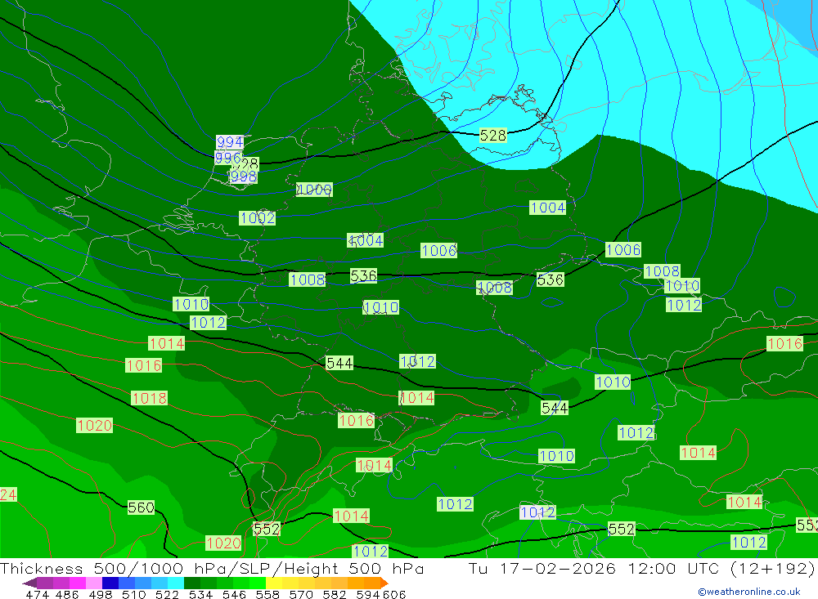Open the weatheronline.co.uk credit link

coord(749,592)
